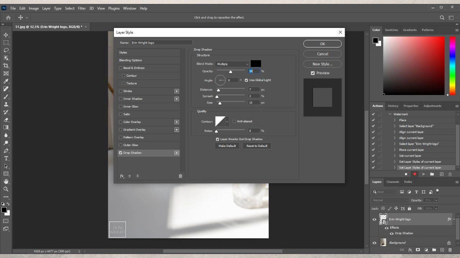Screen dimensions: 460x258
Task: Delete the selected action with the Actions trash icon
Action: (450, 174)
